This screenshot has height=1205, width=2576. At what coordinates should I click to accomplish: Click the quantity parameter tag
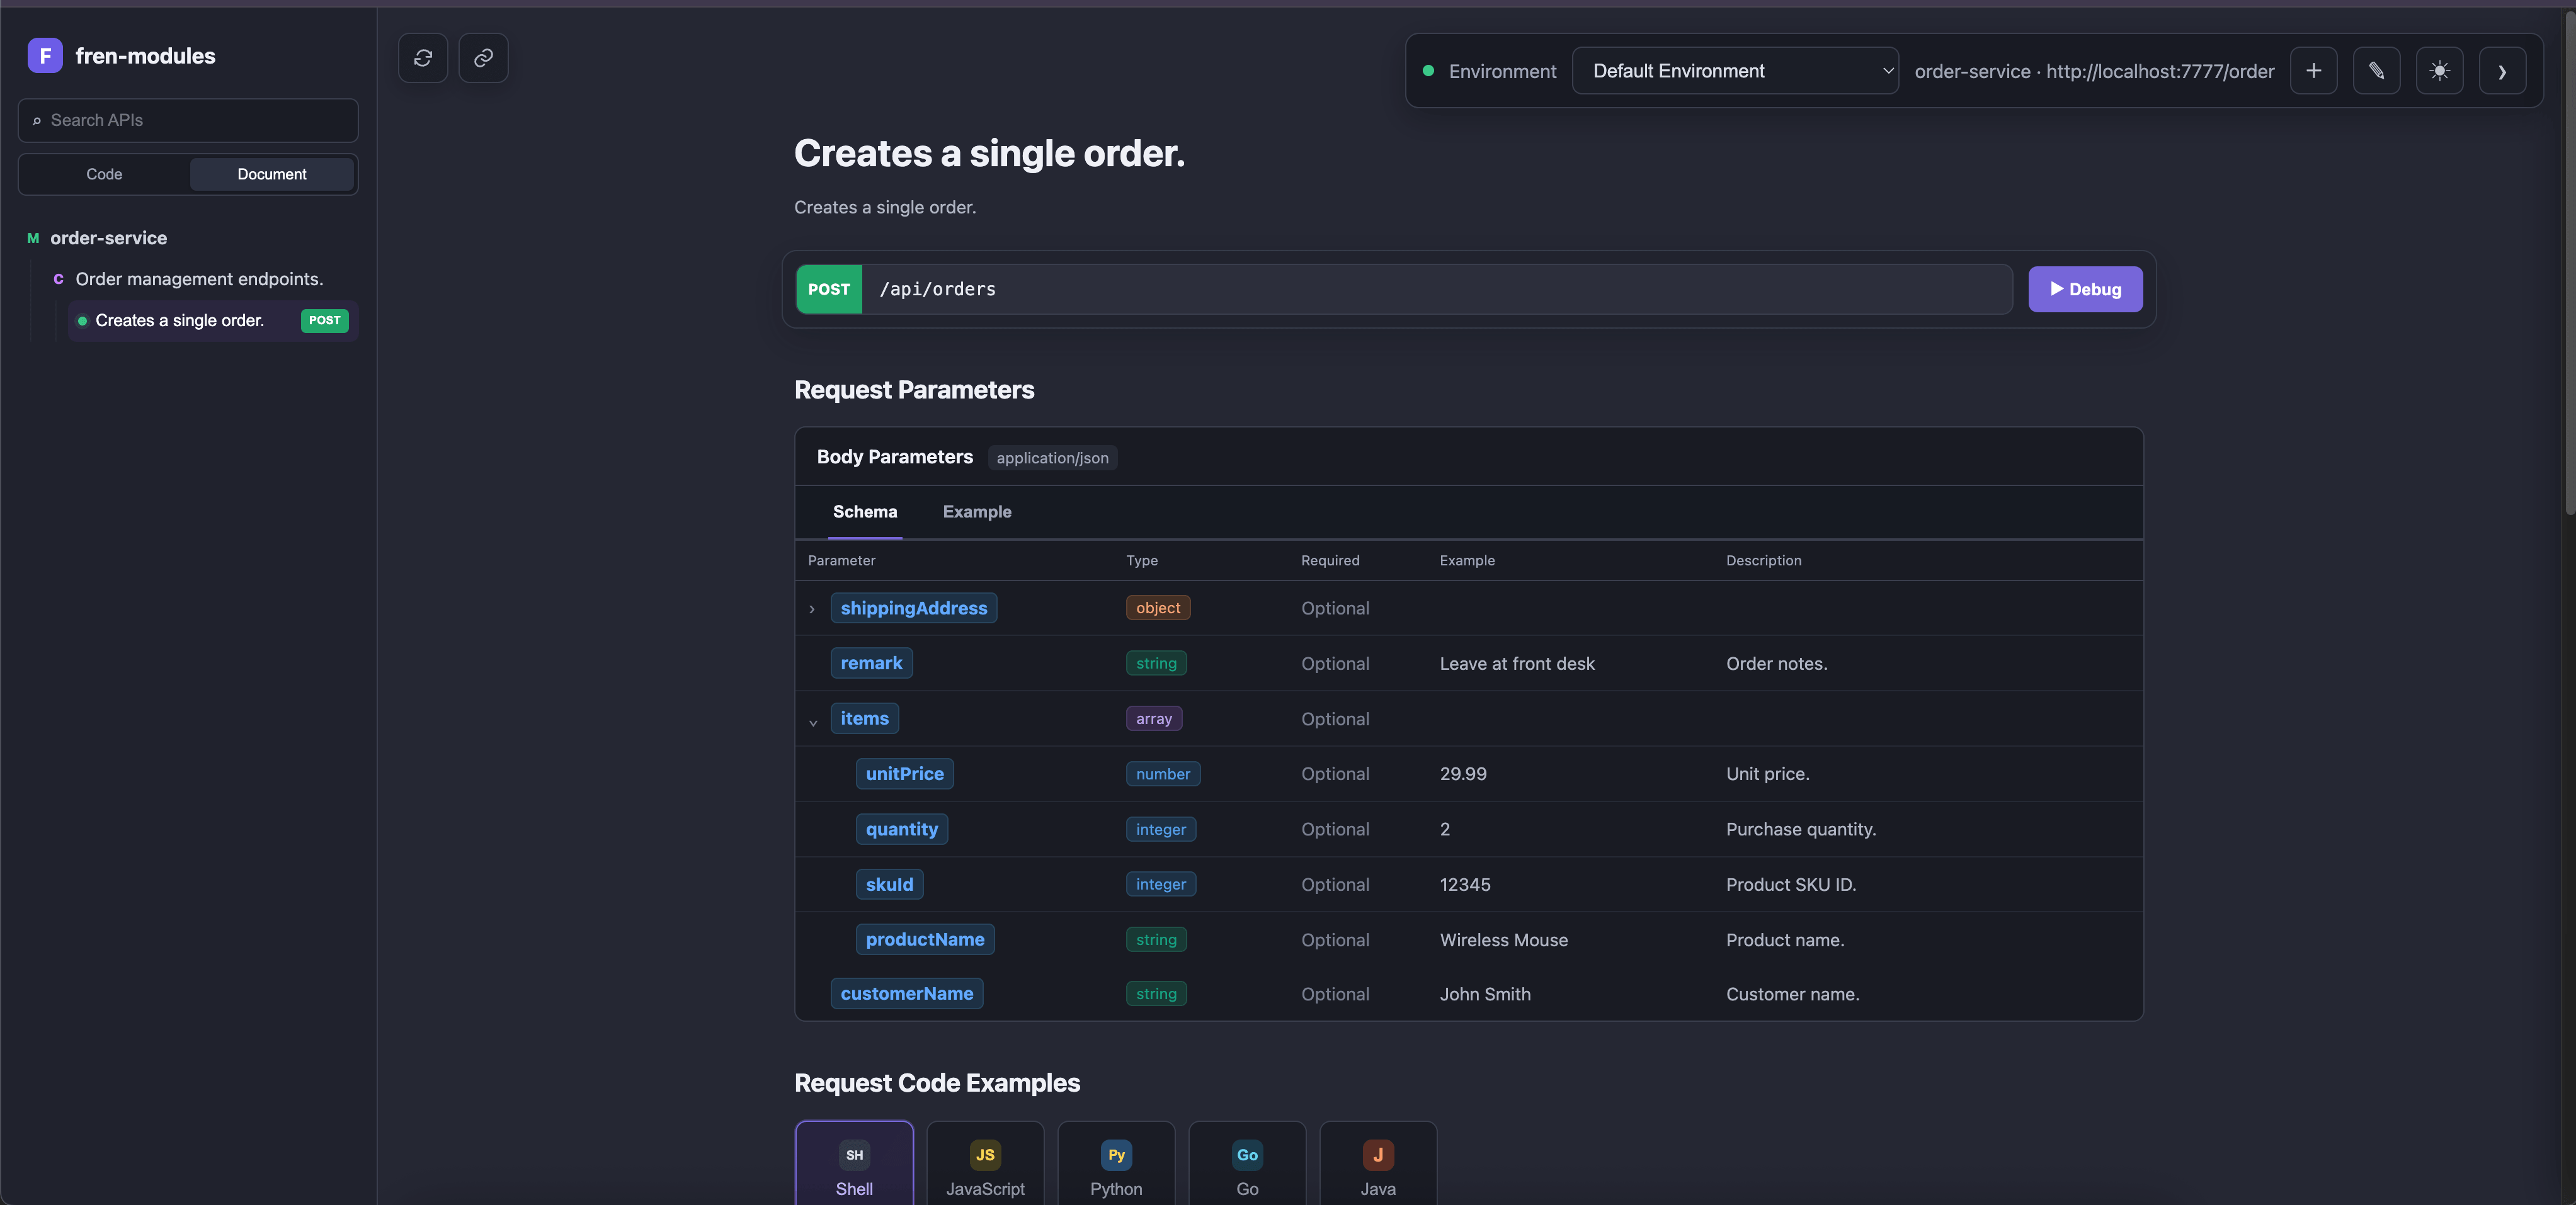(x=902, y=829)
